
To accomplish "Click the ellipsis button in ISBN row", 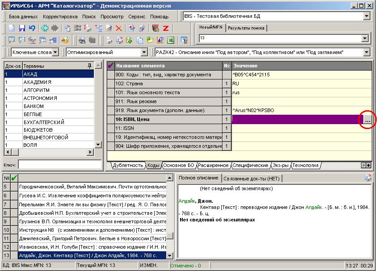I will (x=367, y=119).
